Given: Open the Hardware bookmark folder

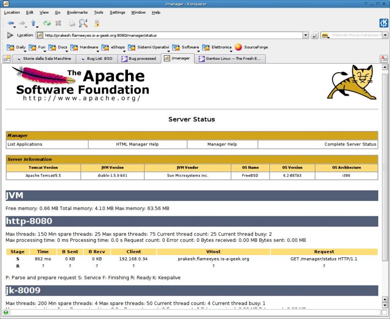Looking at the screenshot, I should click(85, 47).
